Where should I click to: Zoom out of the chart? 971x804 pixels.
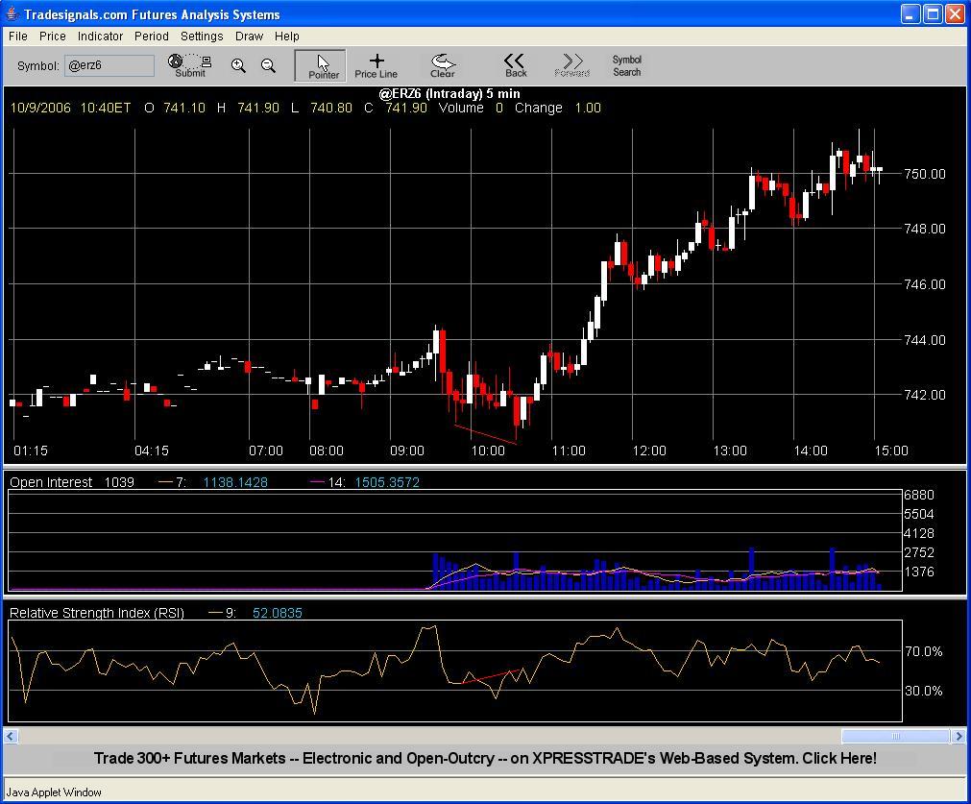(x=268, y=65)
